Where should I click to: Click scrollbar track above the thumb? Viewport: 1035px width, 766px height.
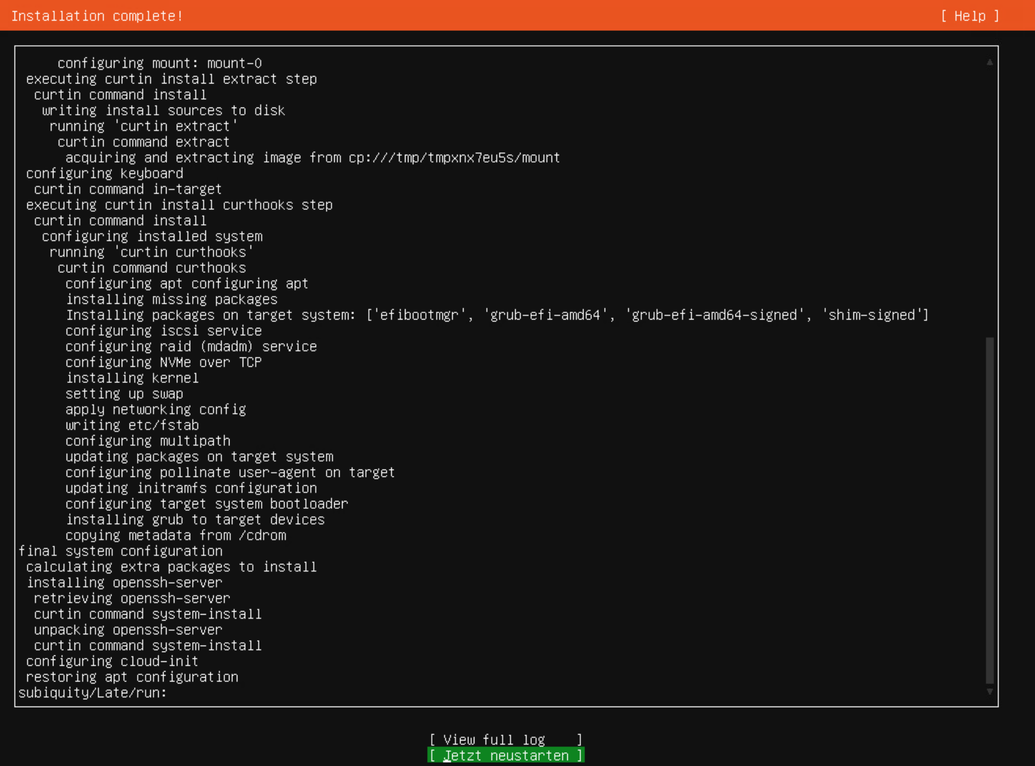989,199
